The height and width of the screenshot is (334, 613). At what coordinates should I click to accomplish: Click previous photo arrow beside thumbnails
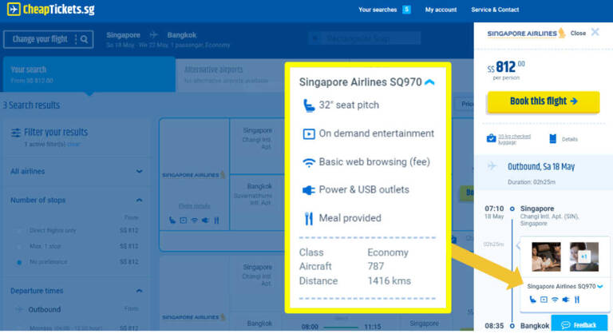pos(518,245)
